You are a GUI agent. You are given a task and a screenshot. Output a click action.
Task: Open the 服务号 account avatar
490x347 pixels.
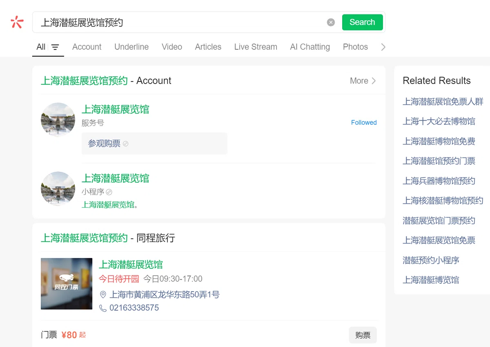click(x=58, y=120)
